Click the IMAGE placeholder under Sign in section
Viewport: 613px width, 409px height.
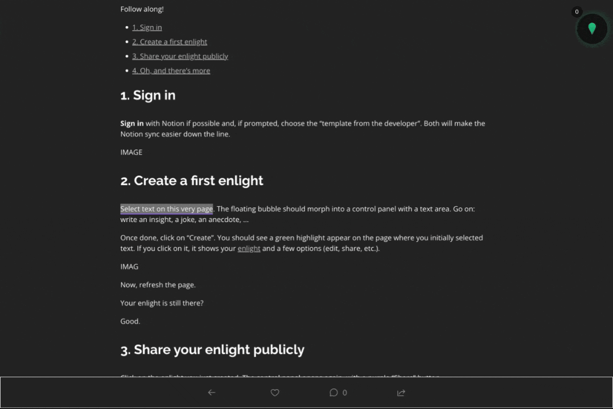click(131, 152)
